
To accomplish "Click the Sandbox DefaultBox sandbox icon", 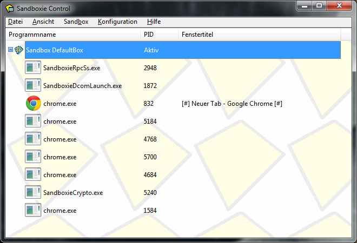I will coord(19,50).
